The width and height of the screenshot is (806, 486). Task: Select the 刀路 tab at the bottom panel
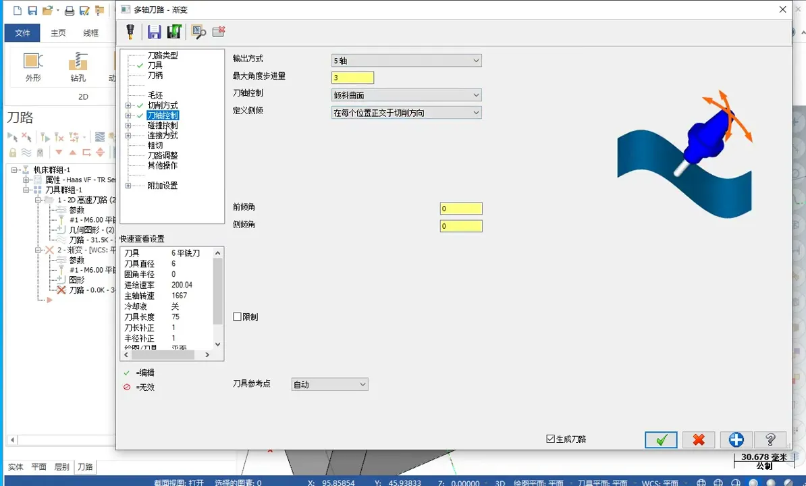click(x=84, y=466)
